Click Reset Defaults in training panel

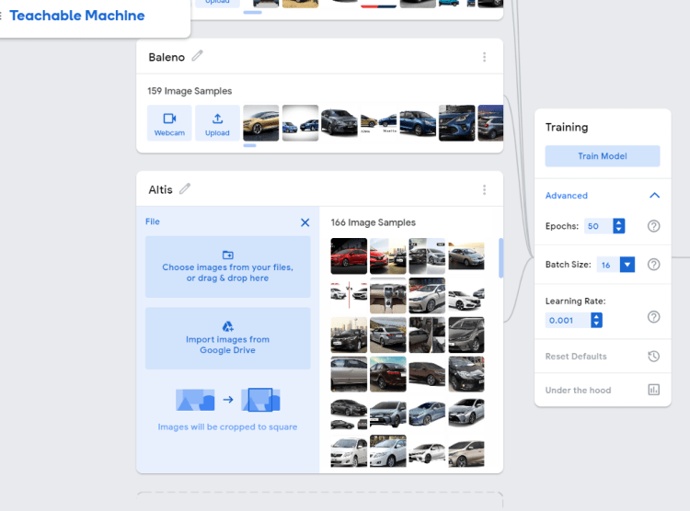tap(577, 356)
